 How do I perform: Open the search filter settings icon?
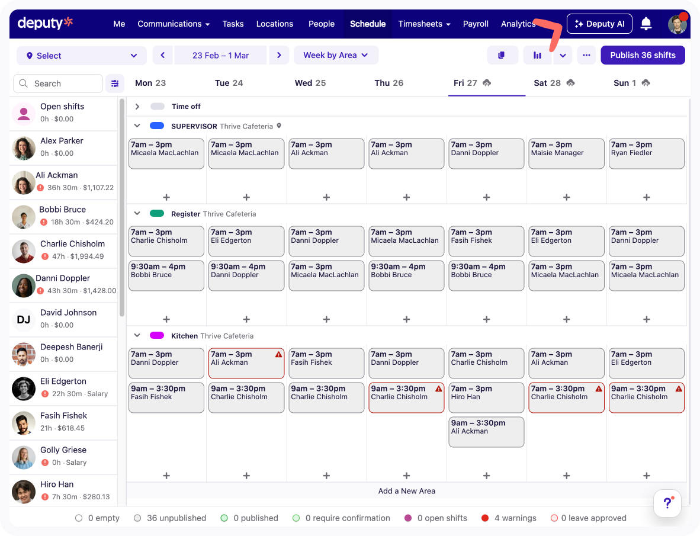[x=115, y=84]
